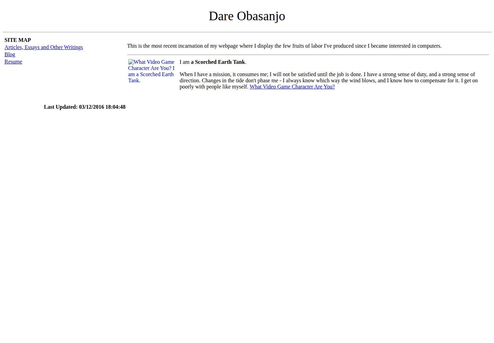Open the Blog link
This screenshot has width=494, height=343.
click(x=10, y=55)
